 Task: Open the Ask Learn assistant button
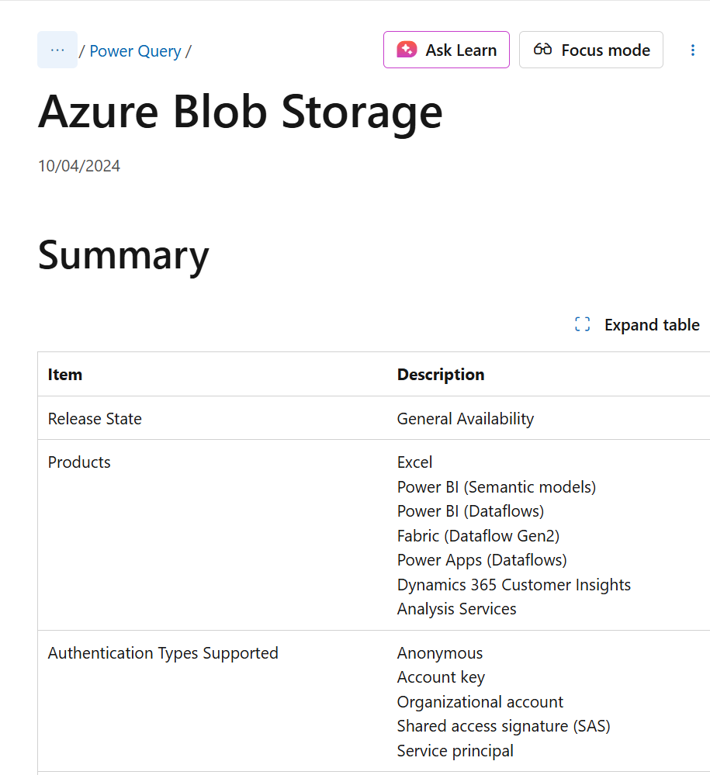[x=446, y=50]
